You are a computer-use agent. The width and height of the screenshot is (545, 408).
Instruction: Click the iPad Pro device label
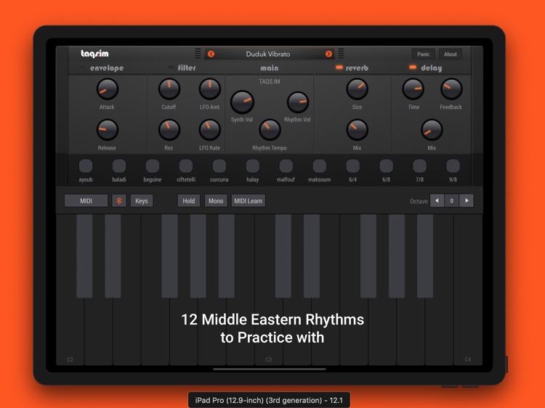[x=269, y=400]
